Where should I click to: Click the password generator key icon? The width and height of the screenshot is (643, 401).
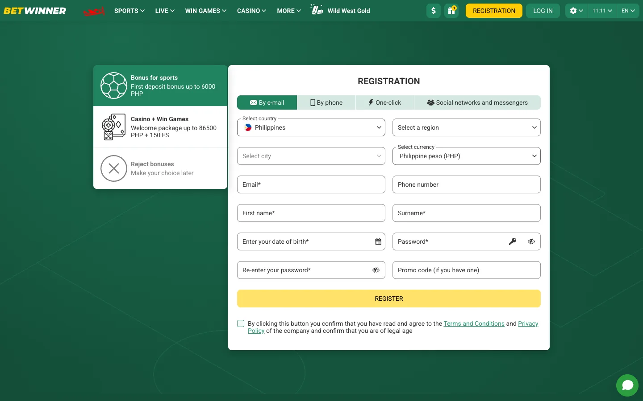point(513,241)
